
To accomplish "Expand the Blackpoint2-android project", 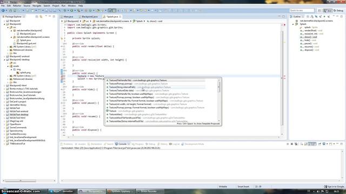I will pos(4,56).
